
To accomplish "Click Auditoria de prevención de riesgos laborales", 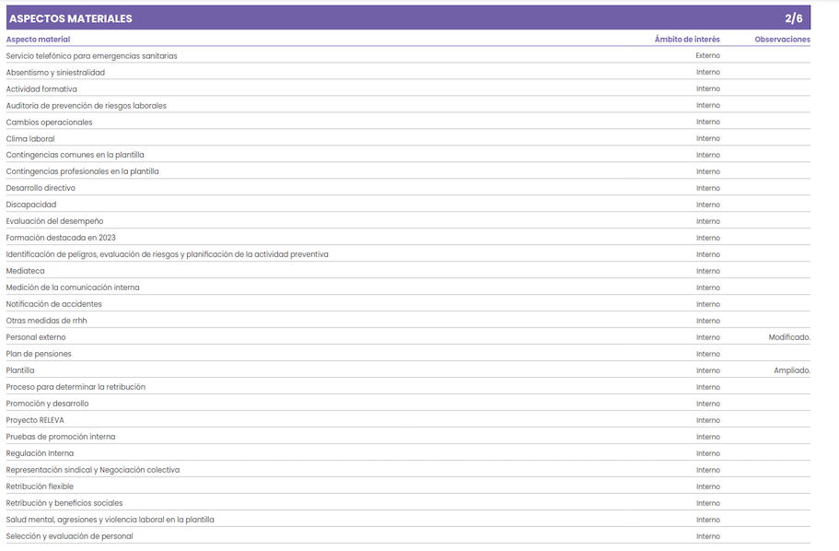I will pyautogui.click(x=87, y=105).
